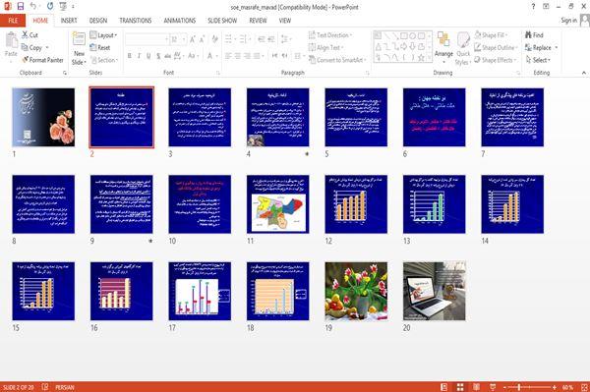
Task: Click the Line Spacing icon
Action: (x=285, y=39)
